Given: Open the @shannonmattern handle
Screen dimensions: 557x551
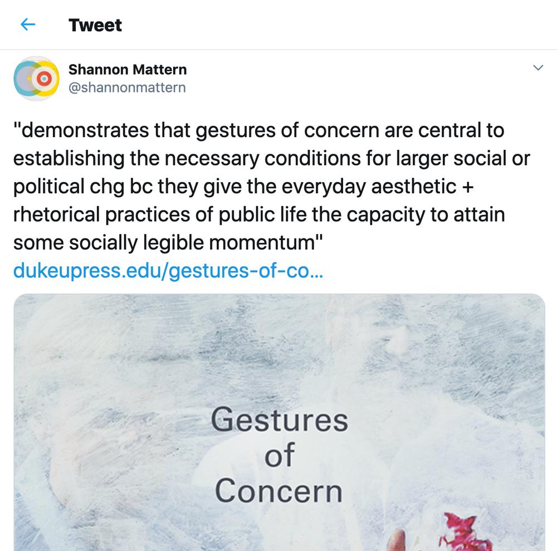Looking at the screenshot, I should (127, 87).
